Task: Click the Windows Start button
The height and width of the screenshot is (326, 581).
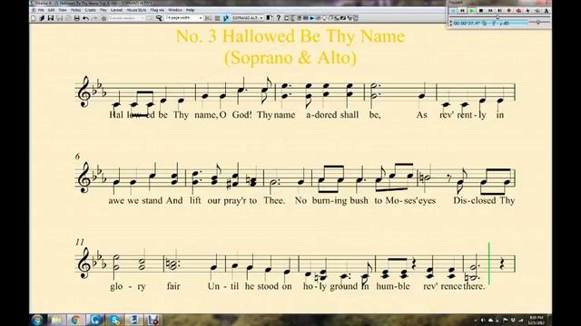Action: click(37, 320)
